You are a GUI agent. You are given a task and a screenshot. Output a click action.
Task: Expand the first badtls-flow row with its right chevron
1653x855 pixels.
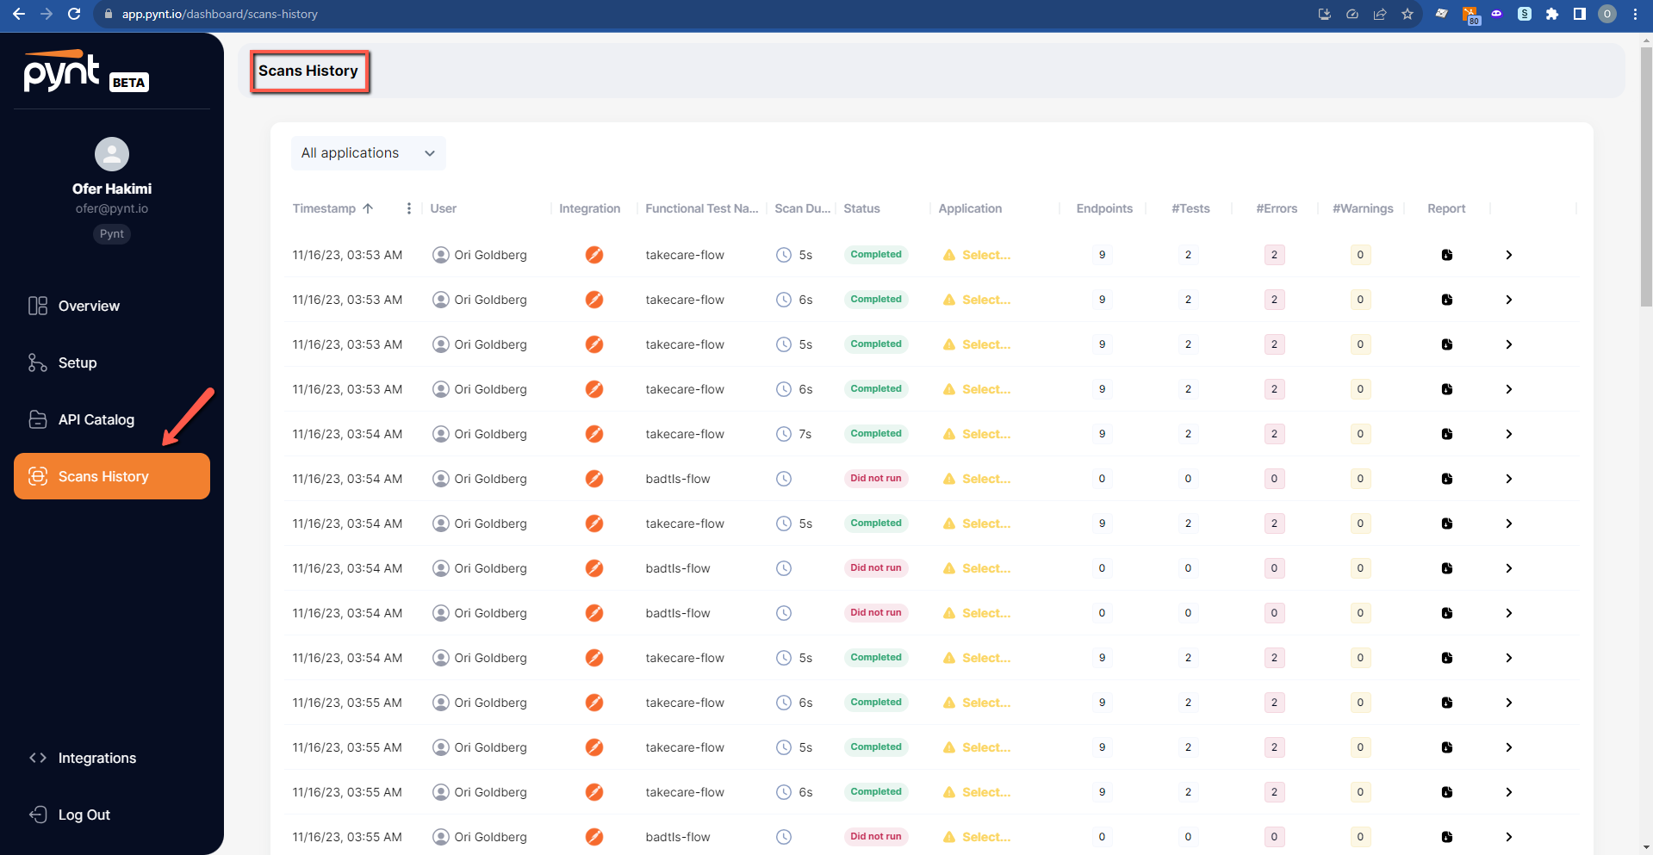coord(1509,479)
